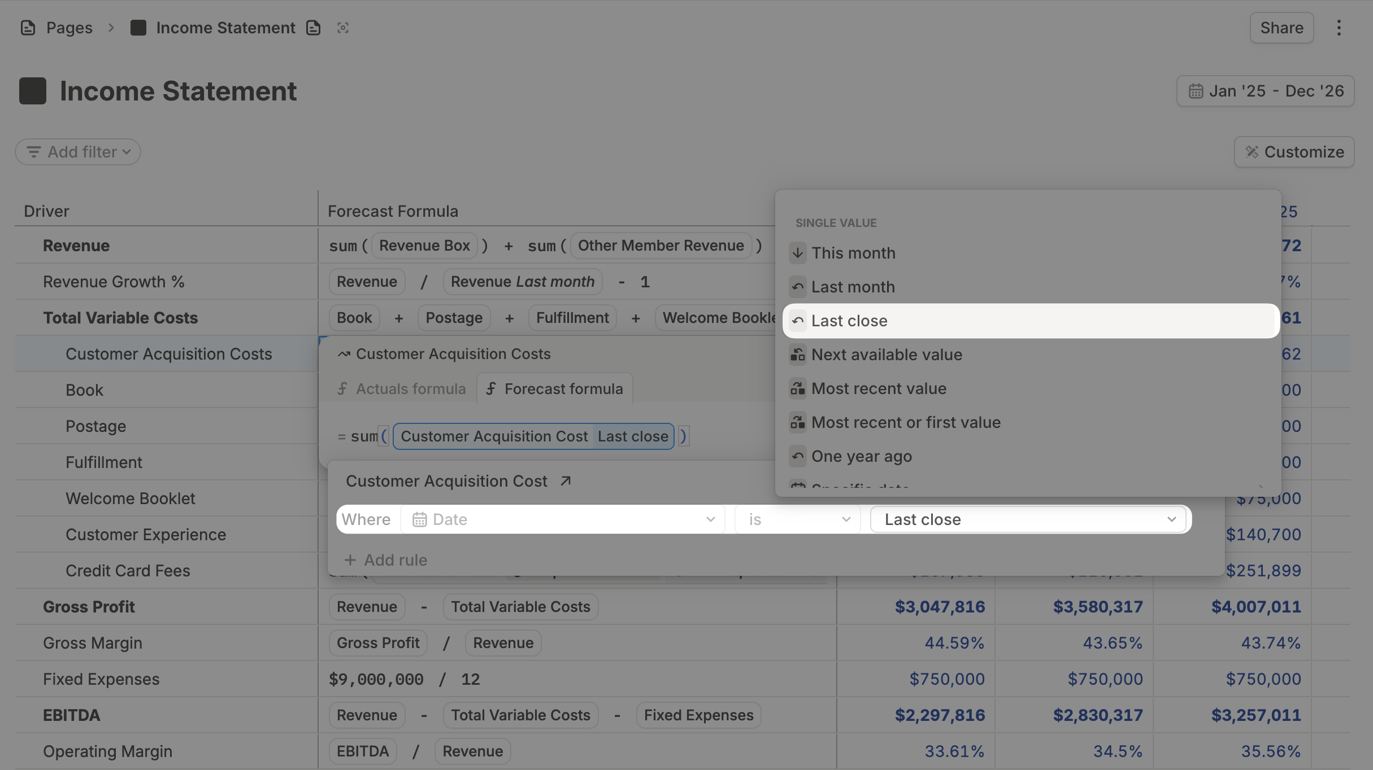This screenshot has width=1373, height=770.
Task: Pick Most recent value option
Action: point(879,388)
